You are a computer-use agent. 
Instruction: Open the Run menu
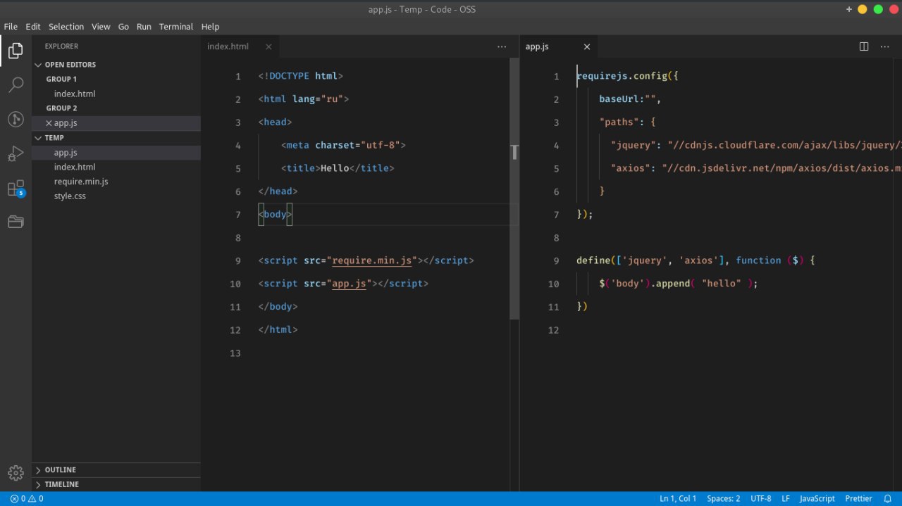tap(144, 27)
